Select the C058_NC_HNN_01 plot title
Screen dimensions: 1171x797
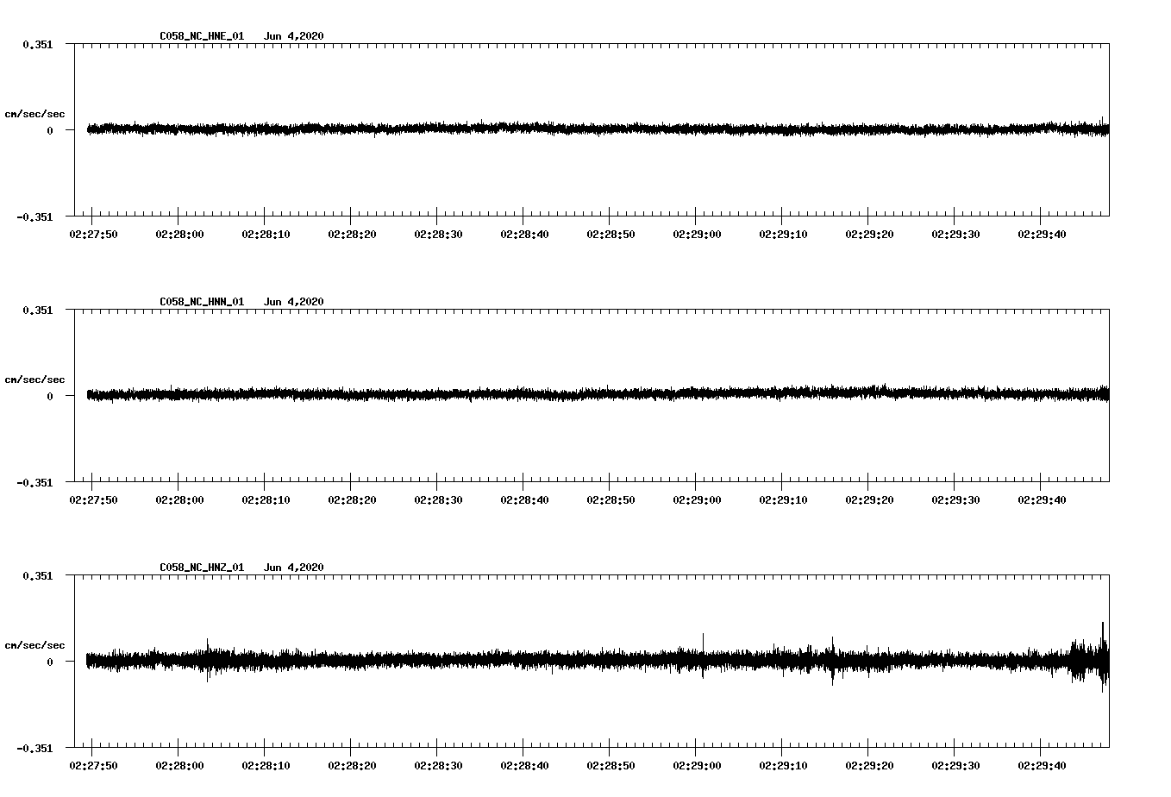202,302
